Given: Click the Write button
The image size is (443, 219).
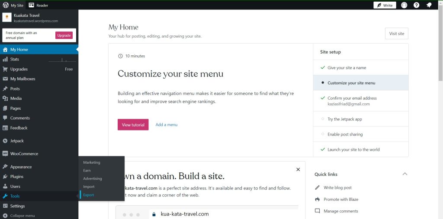Looking at the screenshot, I should tap(385, 5).
